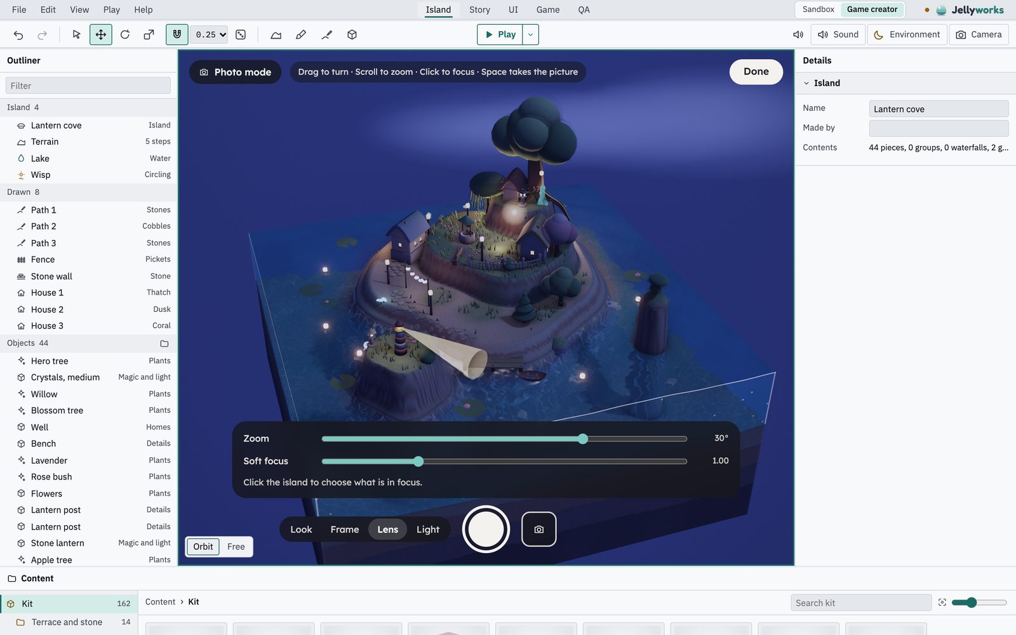Open the small camera gallery button

pyautogui.click(x=539, y=529)
